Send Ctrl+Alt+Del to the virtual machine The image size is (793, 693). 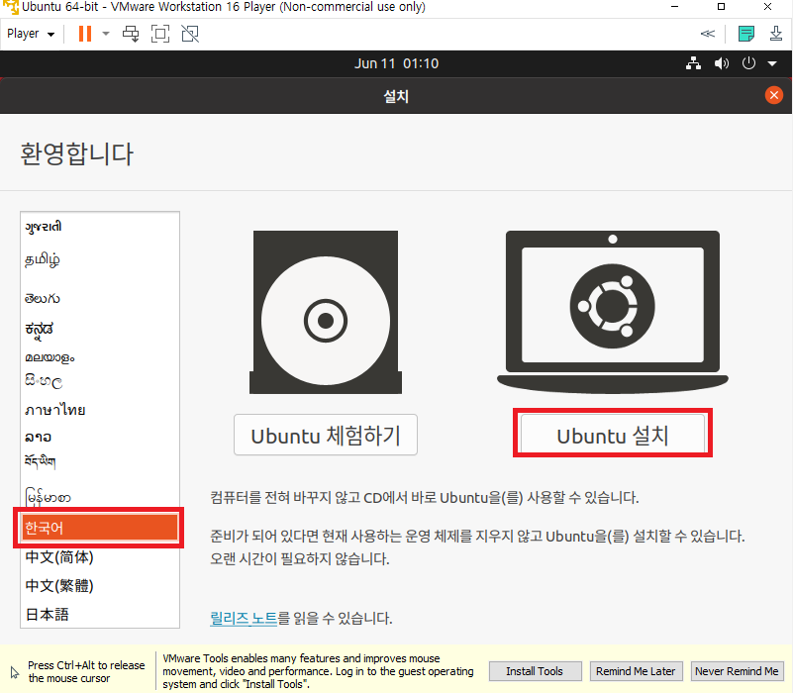coord(131,34)
